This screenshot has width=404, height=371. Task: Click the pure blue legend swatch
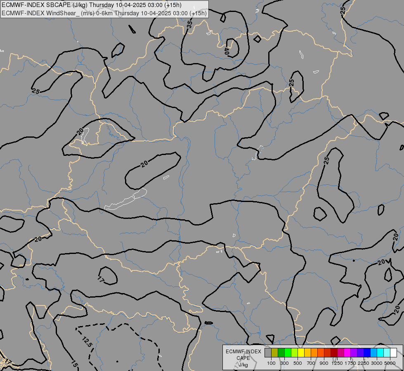(367, 352)
